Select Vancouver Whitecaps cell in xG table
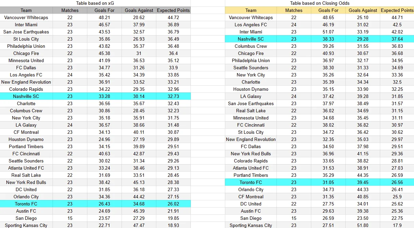Image resolution: width=414 pixels, height=228 pixels. point(26,17)
